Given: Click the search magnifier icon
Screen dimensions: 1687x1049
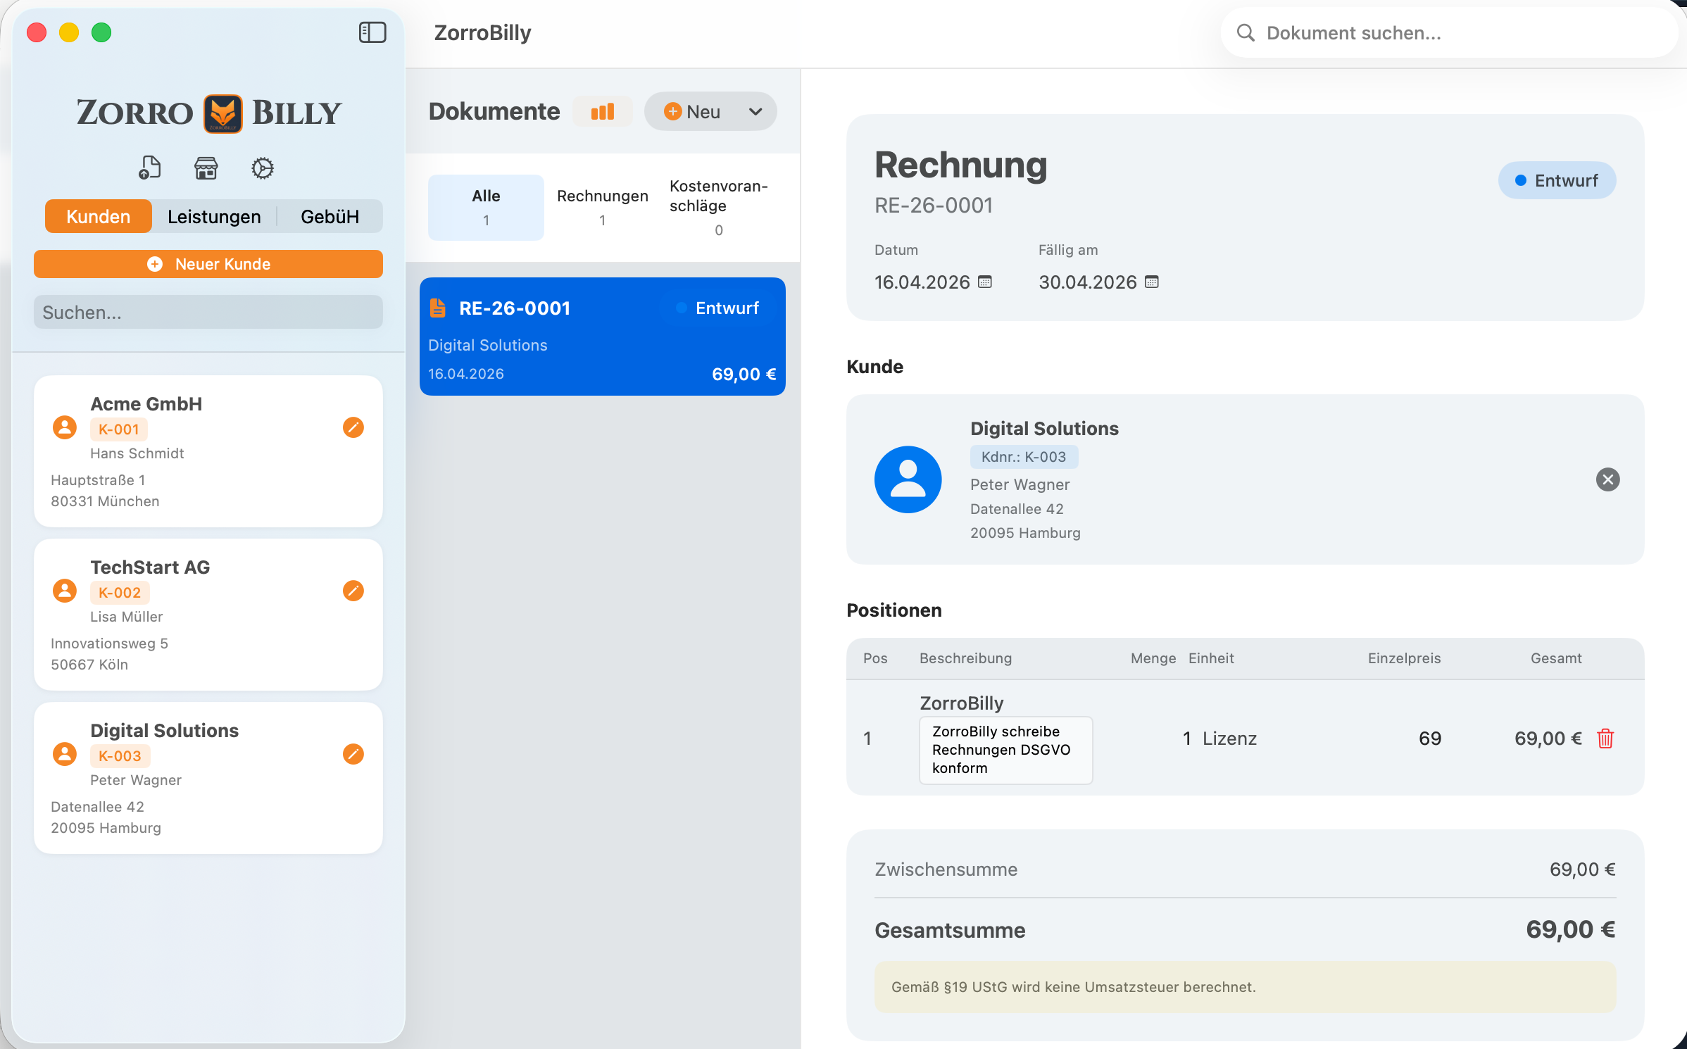Looking at the screenshot, I should point(1246,33).
